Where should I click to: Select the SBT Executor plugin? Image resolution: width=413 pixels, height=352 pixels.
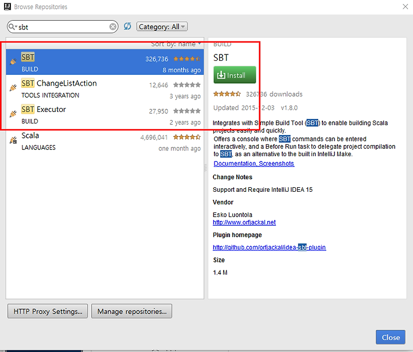tap(105, 114)
